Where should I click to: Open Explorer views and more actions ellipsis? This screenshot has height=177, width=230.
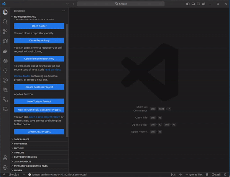[64, 11]
